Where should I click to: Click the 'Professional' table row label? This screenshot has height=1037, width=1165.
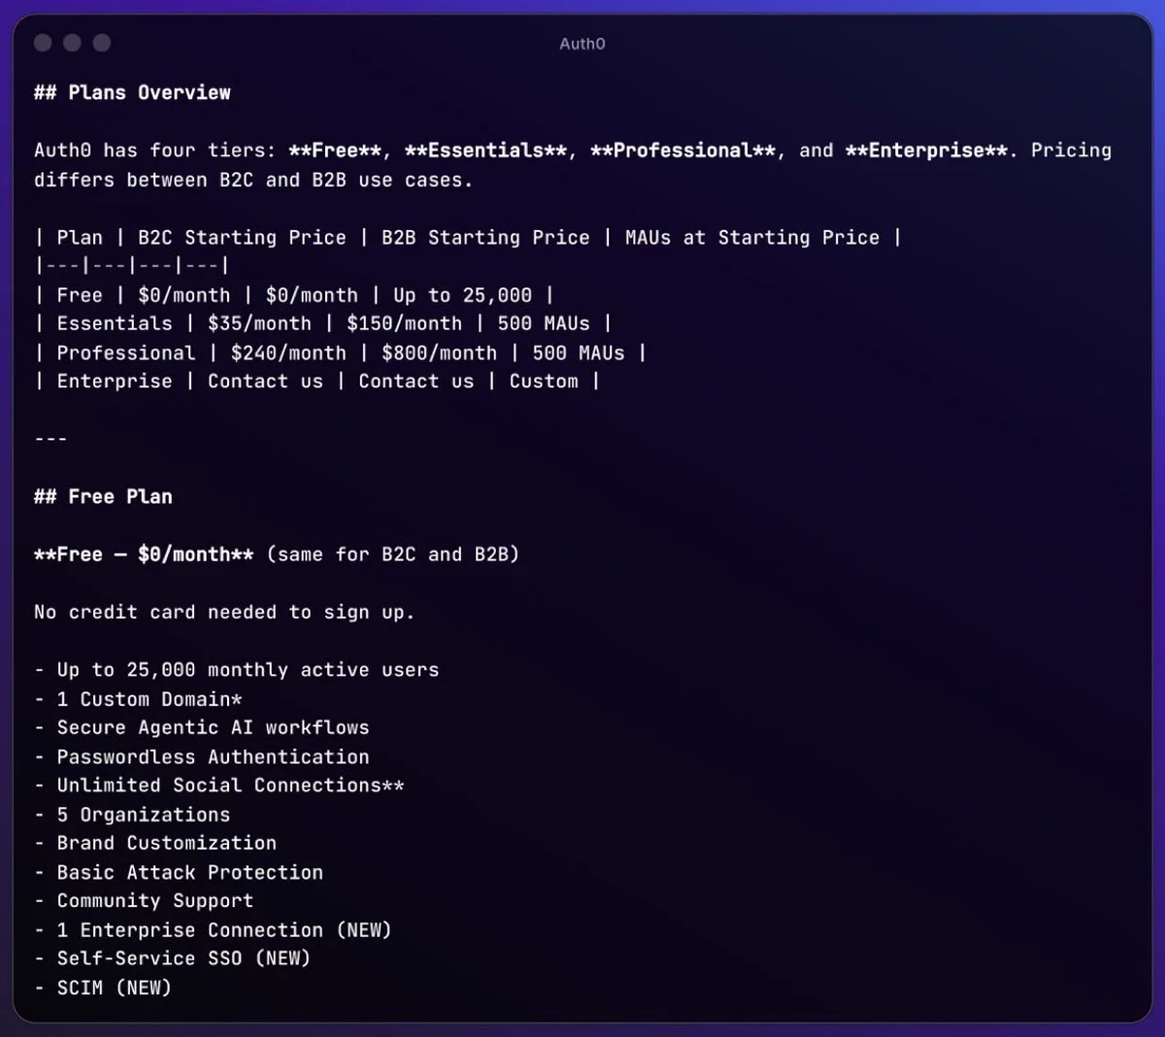point(126,353)
